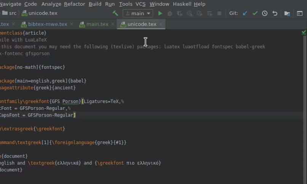This screenshot has width=307, height=184.
Task: Click the highlighted opening bracket before Ligatures=TeX
Action: tap(82, 102)
